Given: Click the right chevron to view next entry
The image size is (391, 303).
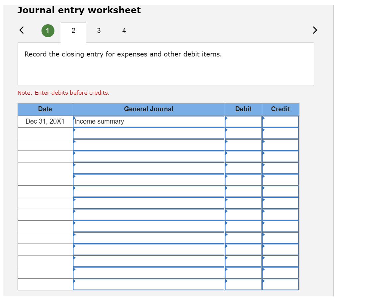Looking at the screenshot, I should 315,30.
